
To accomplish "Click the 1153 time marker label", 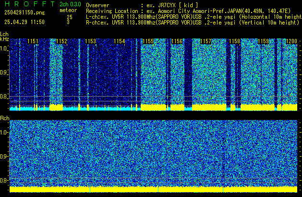I will tap(90, 41).
